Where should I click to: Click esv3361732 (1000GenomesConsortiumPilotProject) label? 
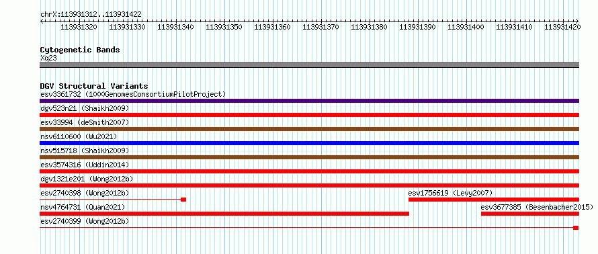(133, 94)
